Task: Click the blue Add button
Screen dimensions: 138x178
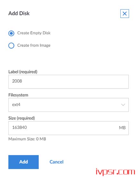Action: pyautogui.click(x=23, y=162)
